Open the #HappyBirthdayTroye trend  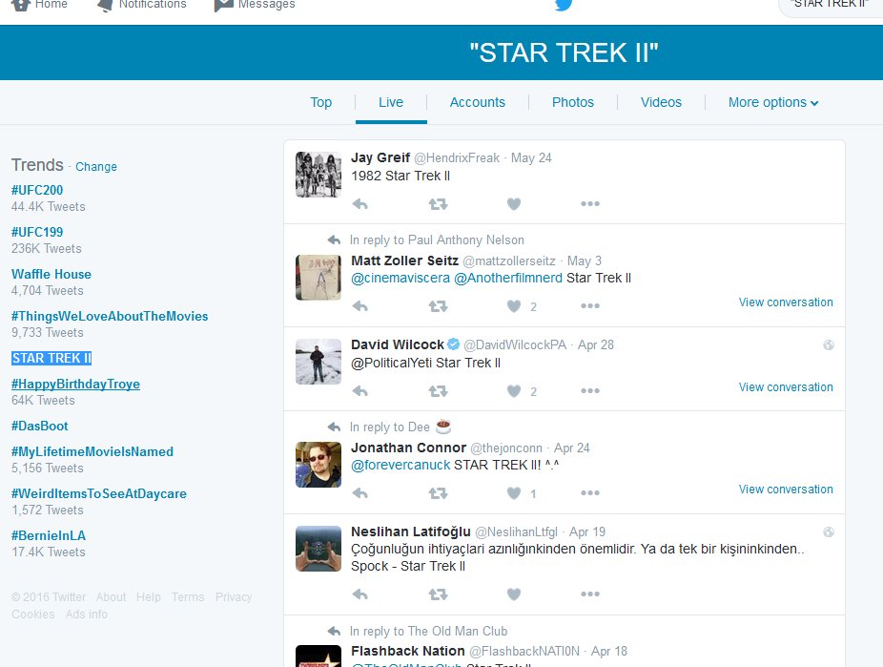75,385
